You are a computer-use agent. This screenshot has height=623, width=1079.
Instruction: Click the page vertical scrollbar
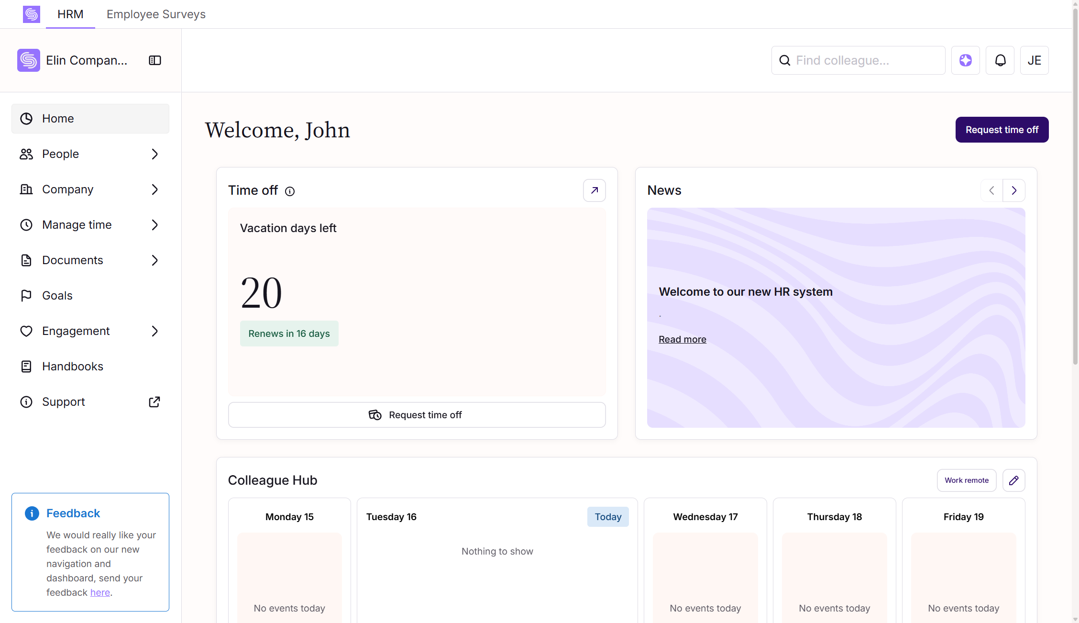tap(1075, 191)
